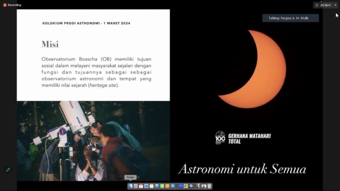
Task: Click the Finder tooltip label above the dock
Action: tap(130, 177)
